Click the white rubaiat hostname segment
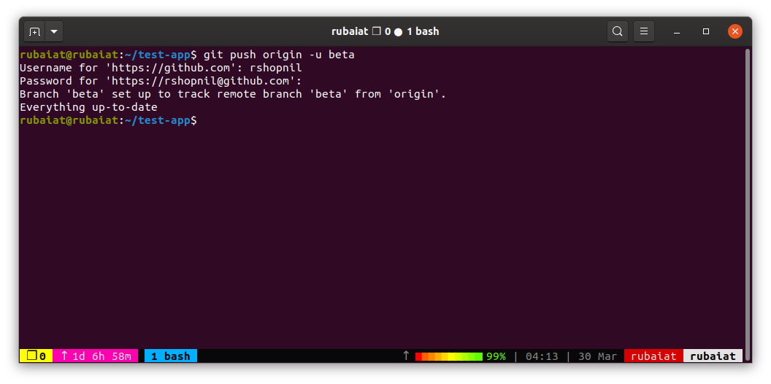 (713, 356)
